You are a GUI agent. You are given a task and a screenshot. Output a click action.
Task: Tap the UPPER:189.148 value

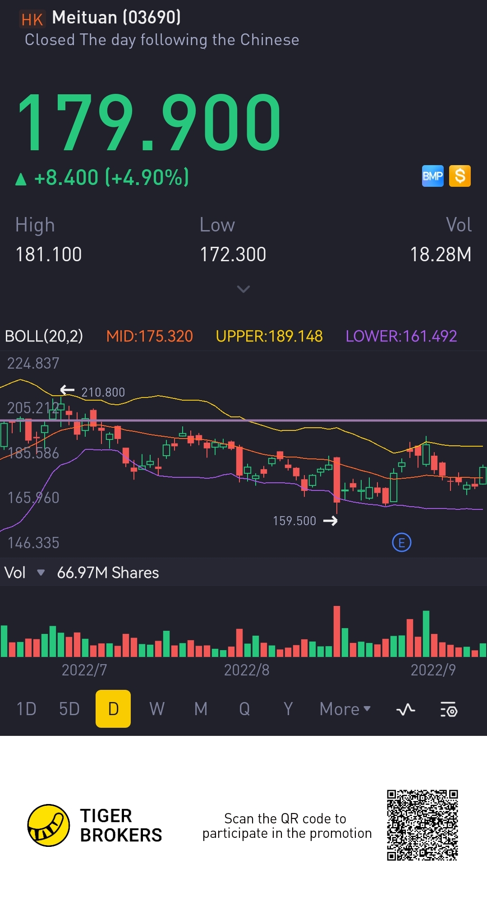269,336
